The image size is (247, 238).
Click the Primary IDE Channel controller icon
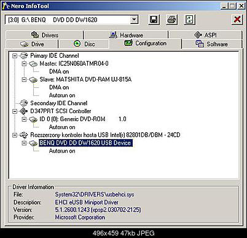[24, 56]
